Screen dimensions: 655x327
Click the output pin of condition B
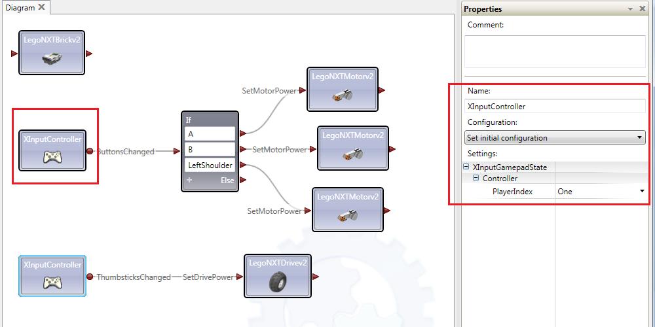coord(243,149)
